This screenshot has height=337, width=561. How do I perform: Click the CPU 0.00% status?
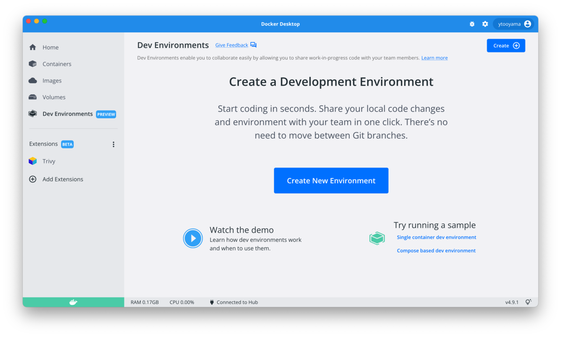pos(182,302)
